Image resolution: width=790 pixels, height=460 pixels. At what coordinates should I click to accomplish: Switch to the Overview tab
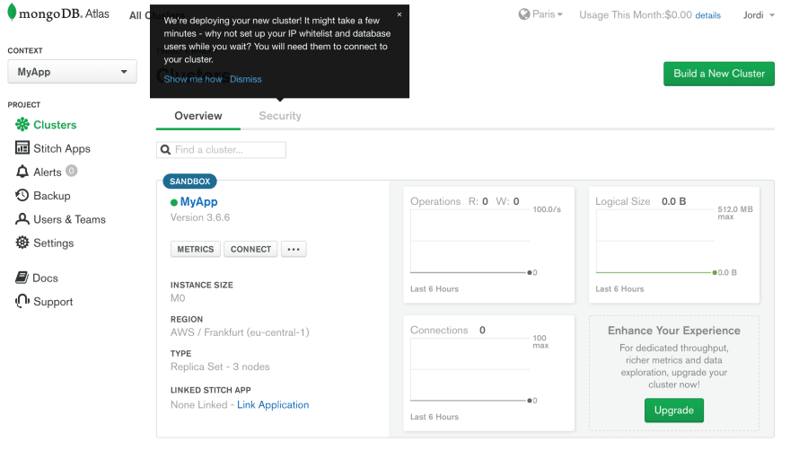click(198, 116)
